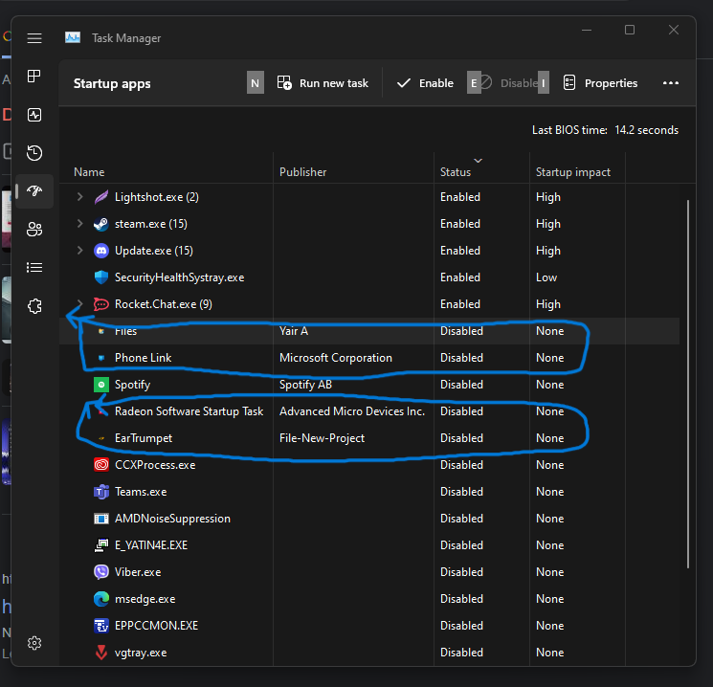Switch to App history sidebar icon

(34, 153)
